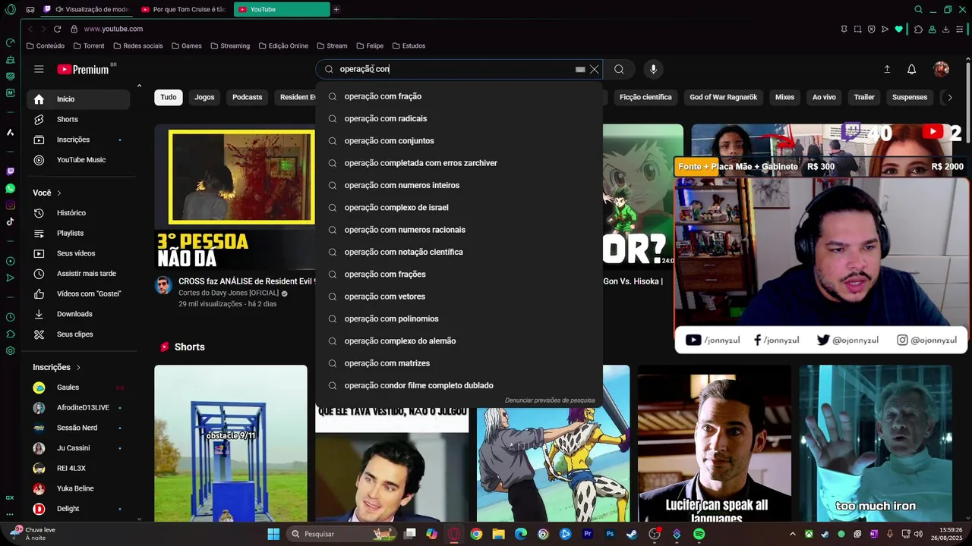Open the Gaules channel
Image resolution: width=972 pixels, height=546 pixels.
coord(78,388)
